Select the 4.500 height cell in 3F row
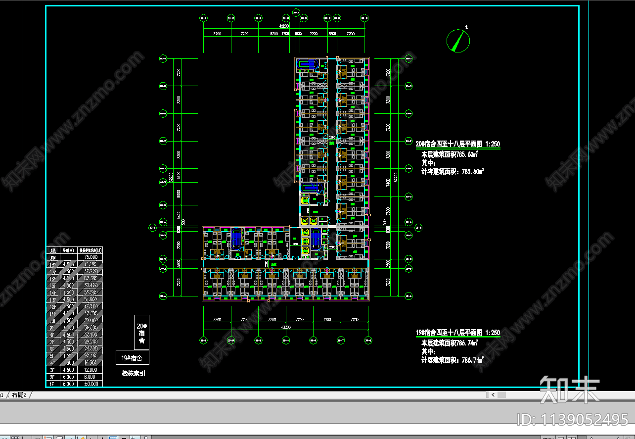The image size is (635, 439). pos(69,369)
